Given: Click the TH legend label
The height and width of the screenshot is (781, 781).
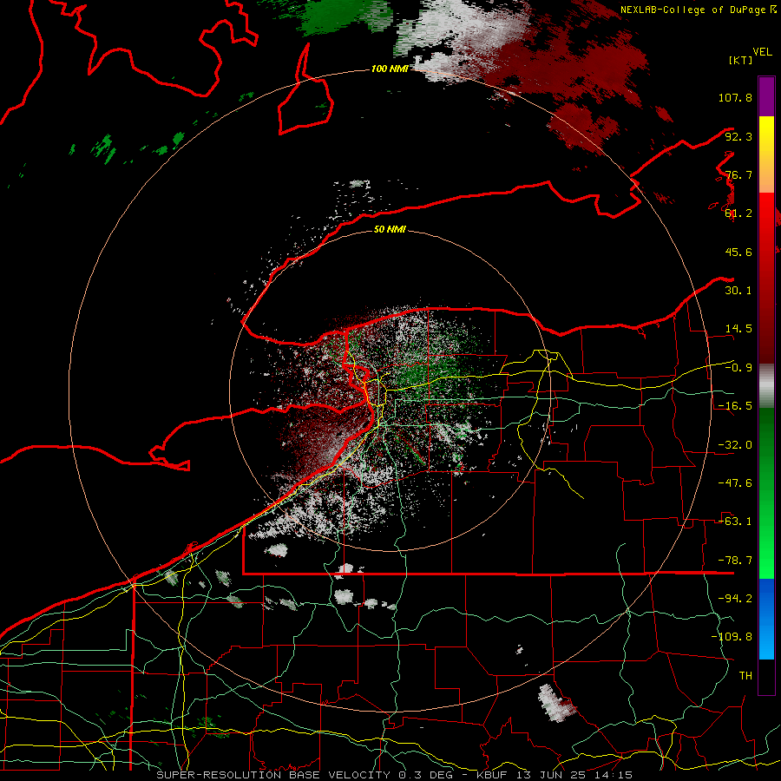Looking at the screenshot, I should (745, 676).
